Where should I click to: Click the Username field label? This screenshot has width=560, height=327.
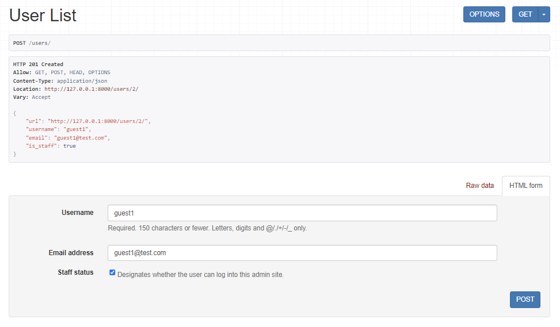(x=77, y=213)
